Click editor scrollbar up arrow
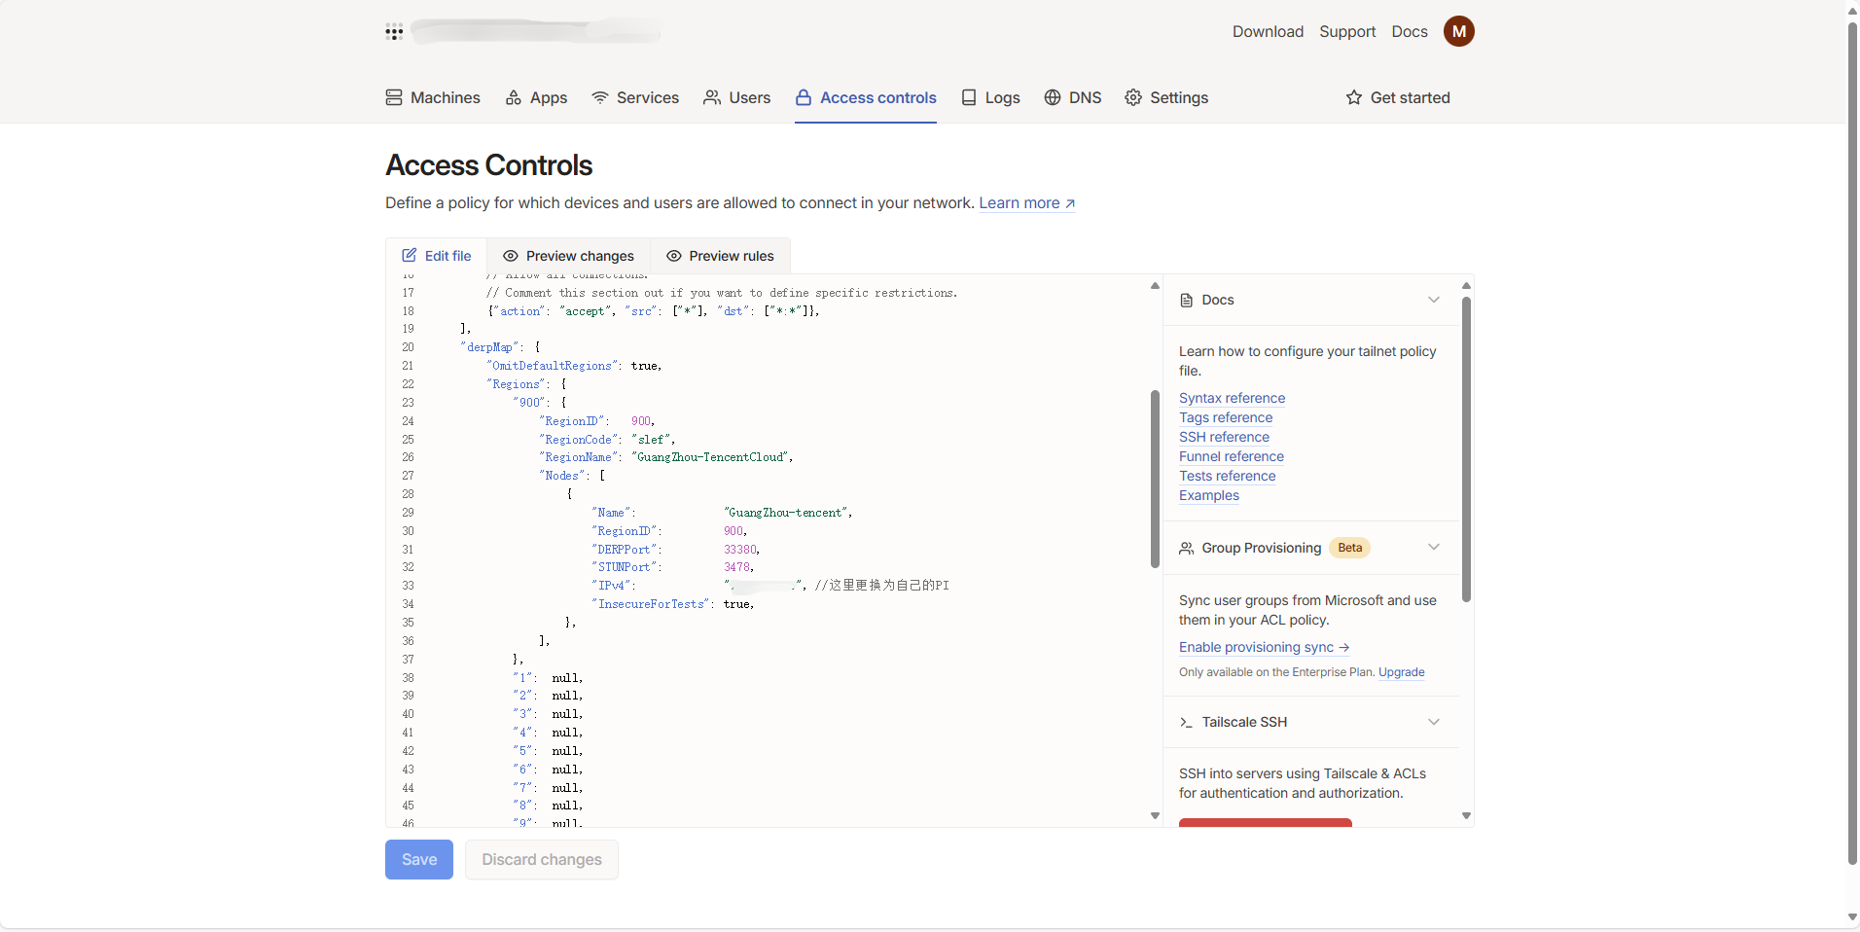Viewport: 1860px width, 932px height. click(1155, 285)
